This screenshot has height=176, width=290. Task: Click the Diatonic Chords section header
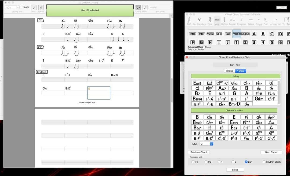(x=234, y=110)
